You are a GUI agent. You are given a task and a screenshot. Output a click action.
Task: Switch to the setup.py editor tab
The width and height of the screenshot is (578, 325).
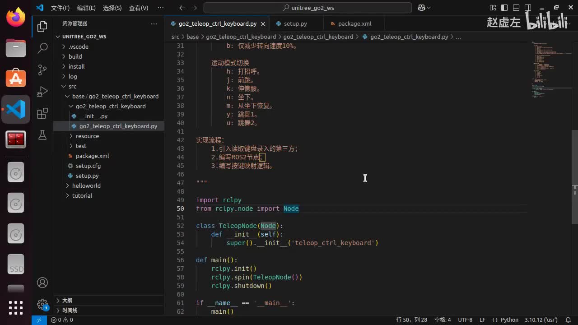tap(295, 23)
